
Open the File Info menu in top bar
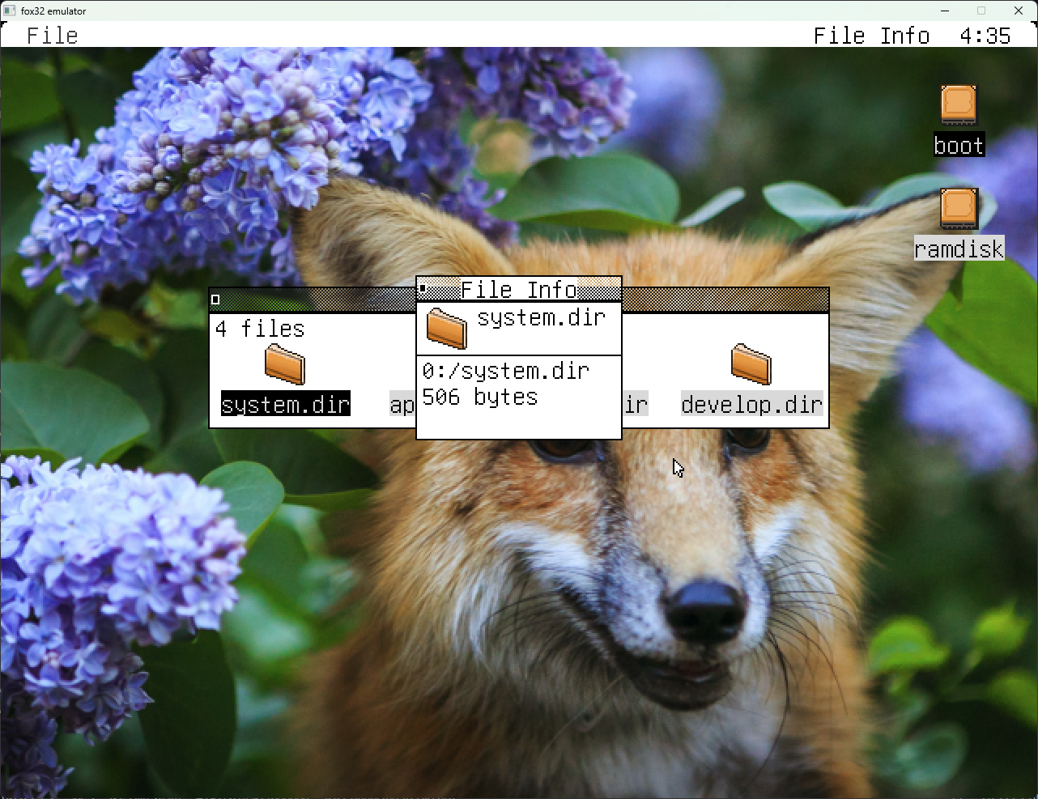[x=871, y=36]
